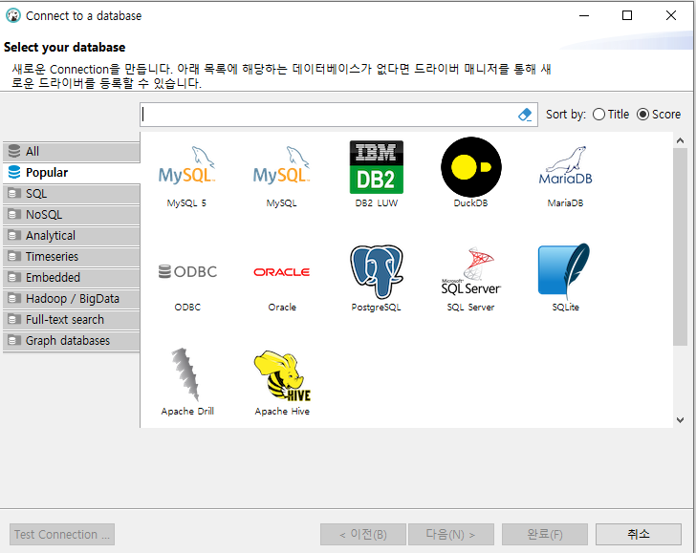Select the MariaDB seal icon

pos(566,166)
